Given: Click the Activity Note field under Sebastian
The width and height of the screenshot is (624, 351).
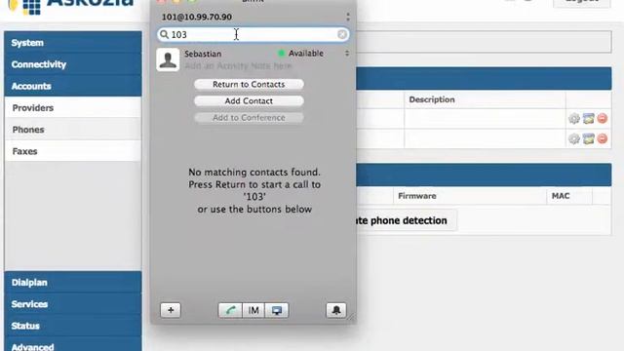Looking at the screenshot, I should 238,66.
